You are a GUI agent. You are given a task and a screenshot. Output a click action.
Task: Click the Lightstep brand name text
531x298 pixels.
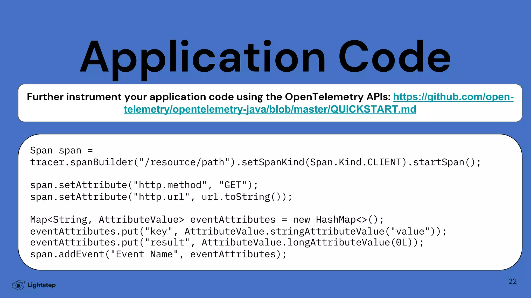tap(41, 285)
